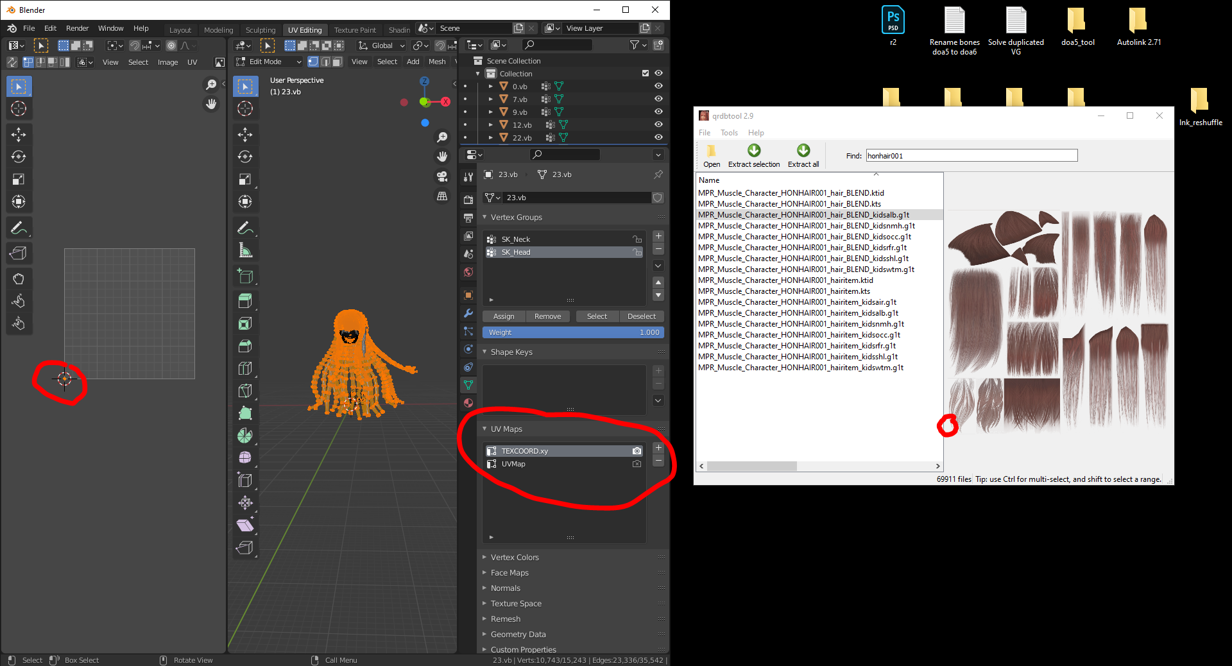Toggle Collection exclude checkbox in outliner
1232x666 pixels.
coord(646,73)
